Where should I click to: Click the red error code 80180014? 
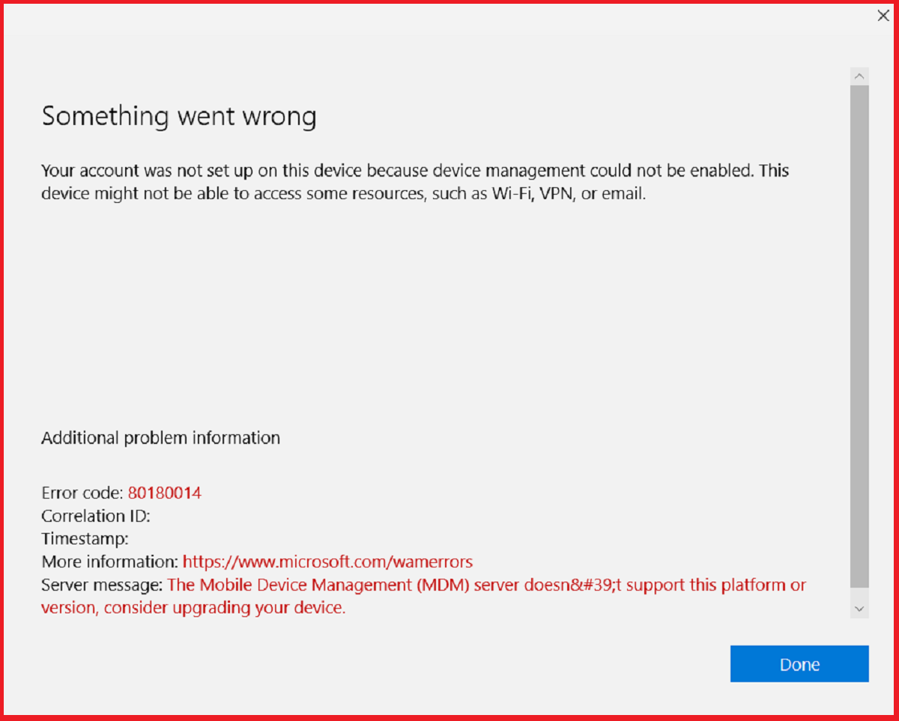click(x=164, y=493)
